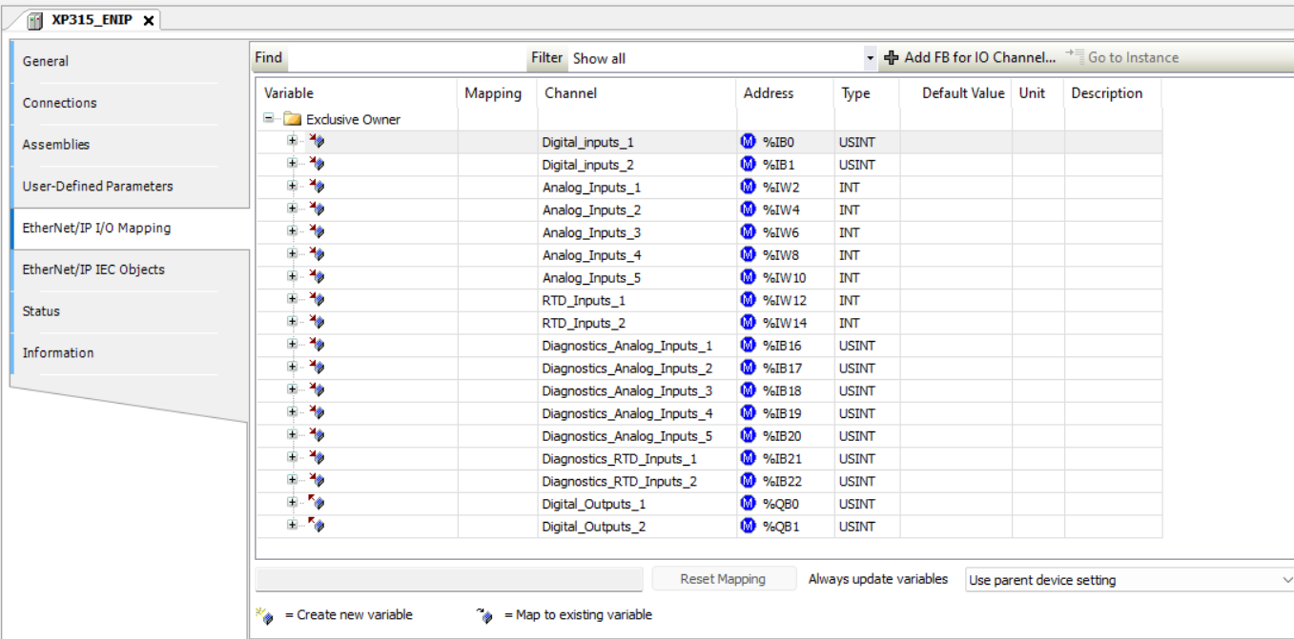Screen dimensions: 1294x639
Task: Click into the Find search field
Action: tap(405, 58)
